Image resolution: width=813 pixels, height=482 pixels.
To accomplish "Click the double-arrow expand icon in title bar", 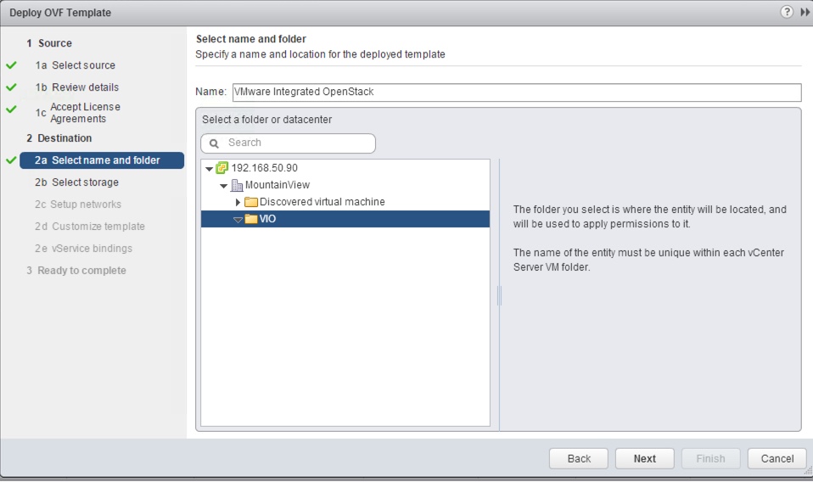I will tap(805, 13).
